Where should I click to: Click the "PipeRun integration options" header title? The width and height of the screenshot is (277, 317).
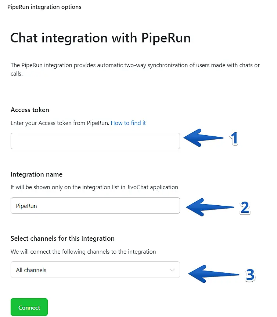[44, 7]
